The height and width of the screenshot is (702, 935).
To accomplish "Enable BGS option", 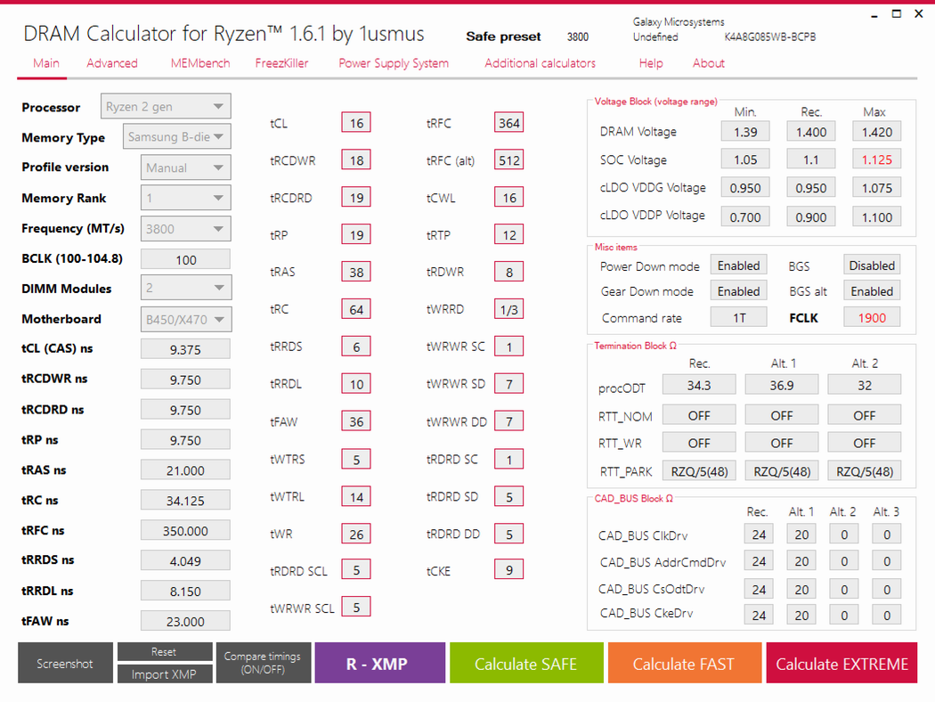I will [x=871, y=264].
